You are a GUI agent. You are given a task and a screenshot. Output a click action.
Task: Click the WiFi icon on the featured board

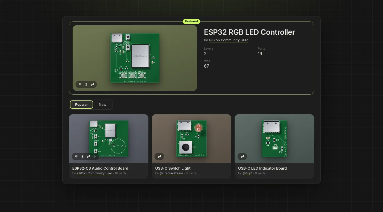[x=80, y=85]
